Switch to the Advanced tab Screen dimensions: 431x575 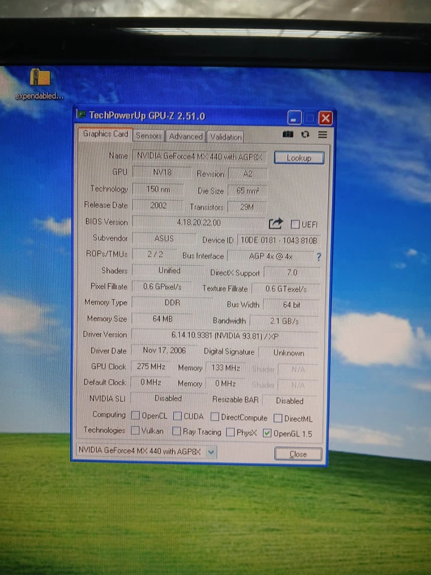pos(186,137)
